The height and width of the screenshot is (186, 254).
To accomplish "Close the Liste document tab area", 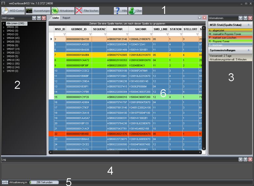I will [205, 18].
